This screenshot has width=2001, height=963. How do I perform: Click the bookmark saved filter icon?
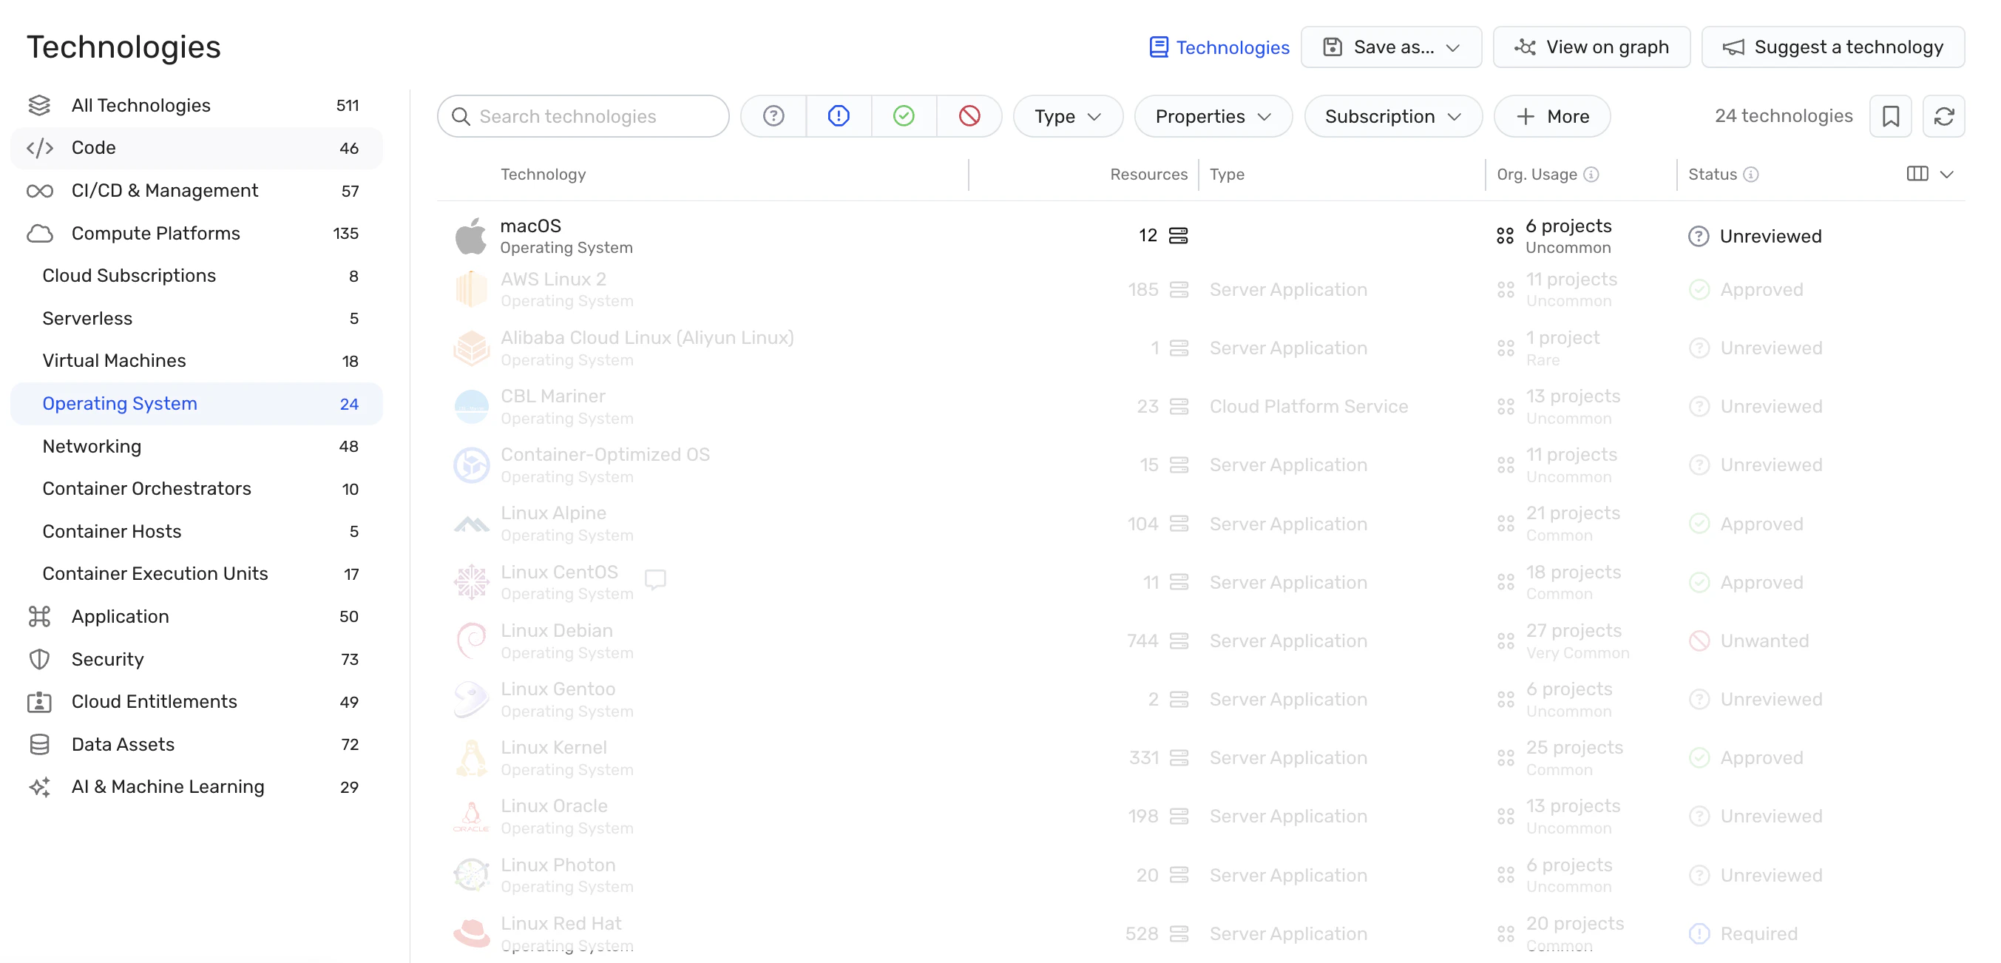(1890, 117)
